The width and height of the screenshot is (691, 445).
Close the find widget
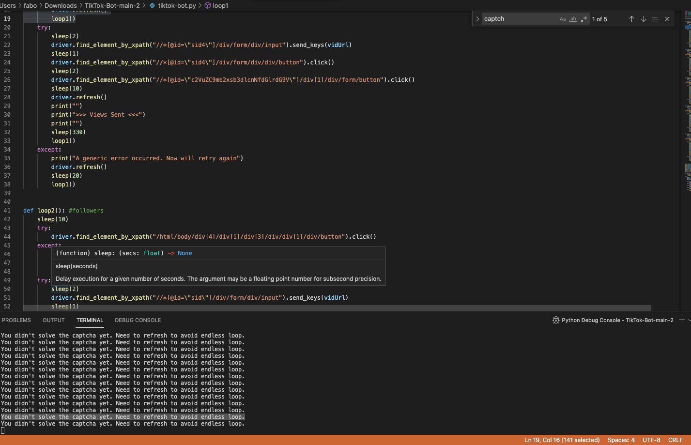tap(667, 19)
